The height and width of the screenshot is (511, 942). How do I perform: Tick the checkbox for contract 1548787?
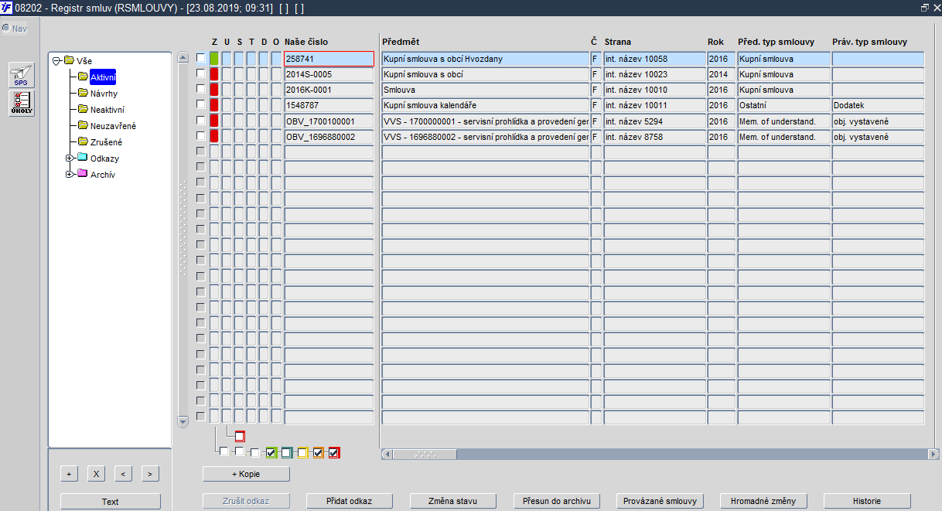coord(201,104)
